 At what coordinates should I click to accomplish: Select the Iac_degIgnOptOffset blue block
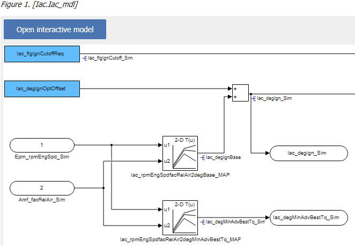pos(42,89)
